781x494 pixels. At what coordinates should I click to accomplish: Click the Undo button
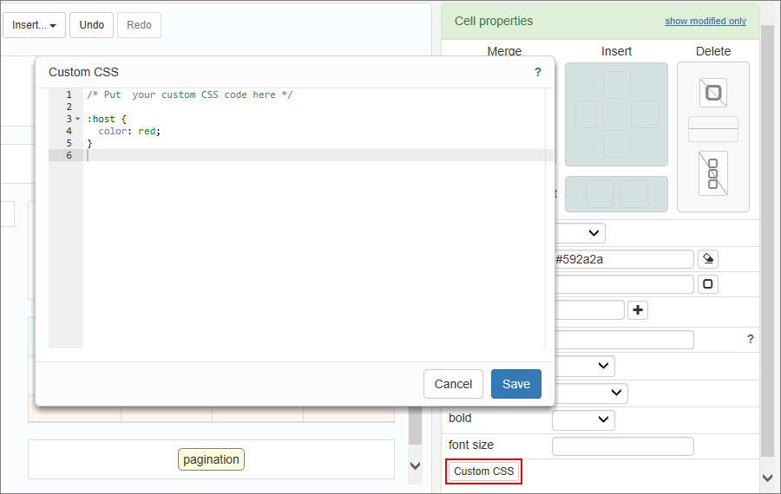coord(92,25)
